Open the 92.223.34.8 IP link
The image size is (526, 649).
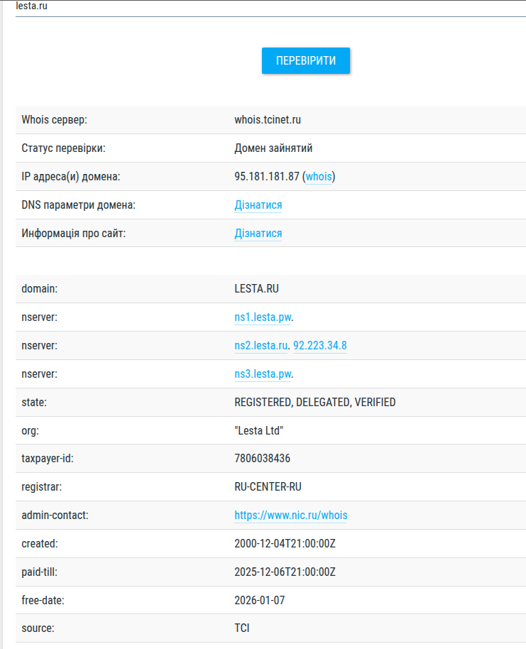(320, 346)
